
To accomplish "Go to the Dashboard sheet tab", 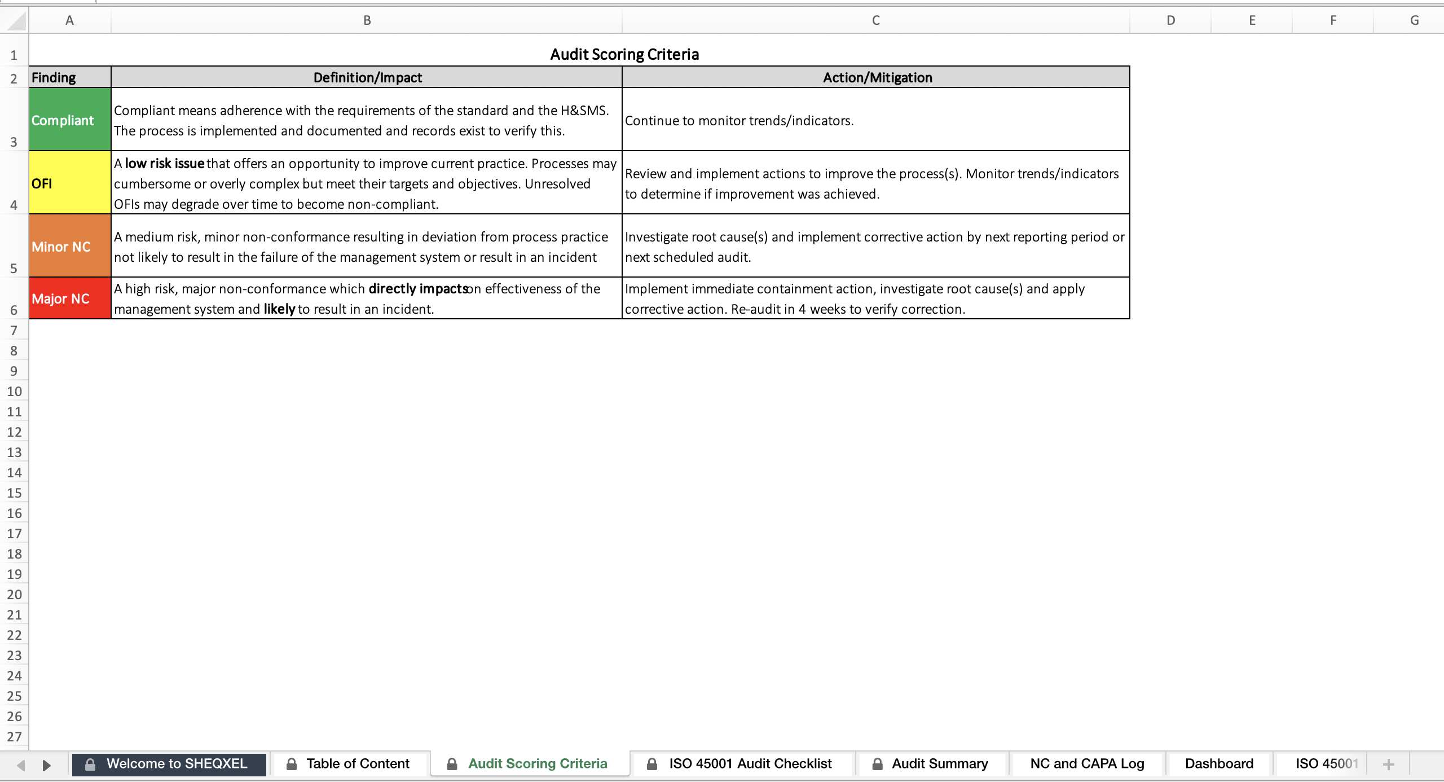I will [1219, 764].
